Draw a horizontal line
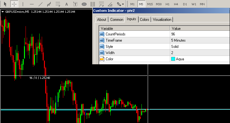Image resolution: width=230 pixels, height=123 pixels. click(x=32, y=4)
